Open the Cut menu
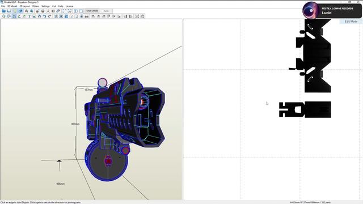The height and width of the screenshot is (204, 363). (x=54, y=6)
